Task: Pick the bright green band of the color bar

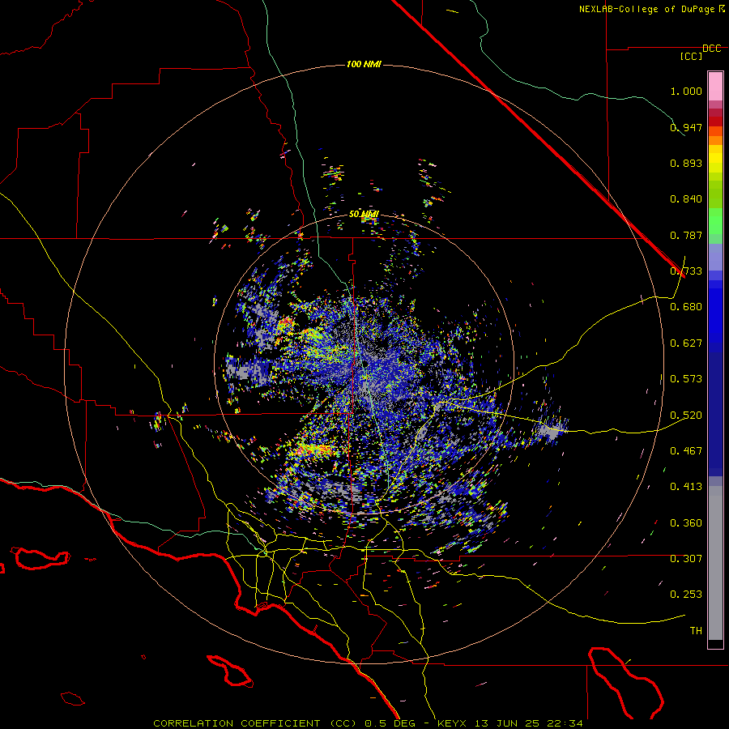Action: [715, 221]
